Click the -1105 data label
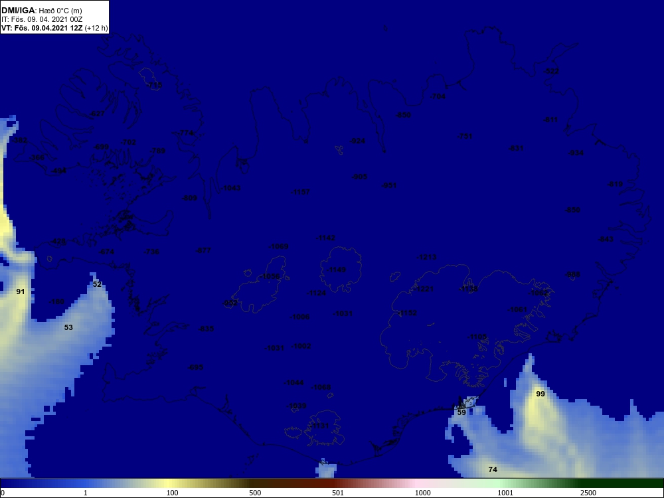Viewport: 664px width, 498px height. [x=477, y=337]
